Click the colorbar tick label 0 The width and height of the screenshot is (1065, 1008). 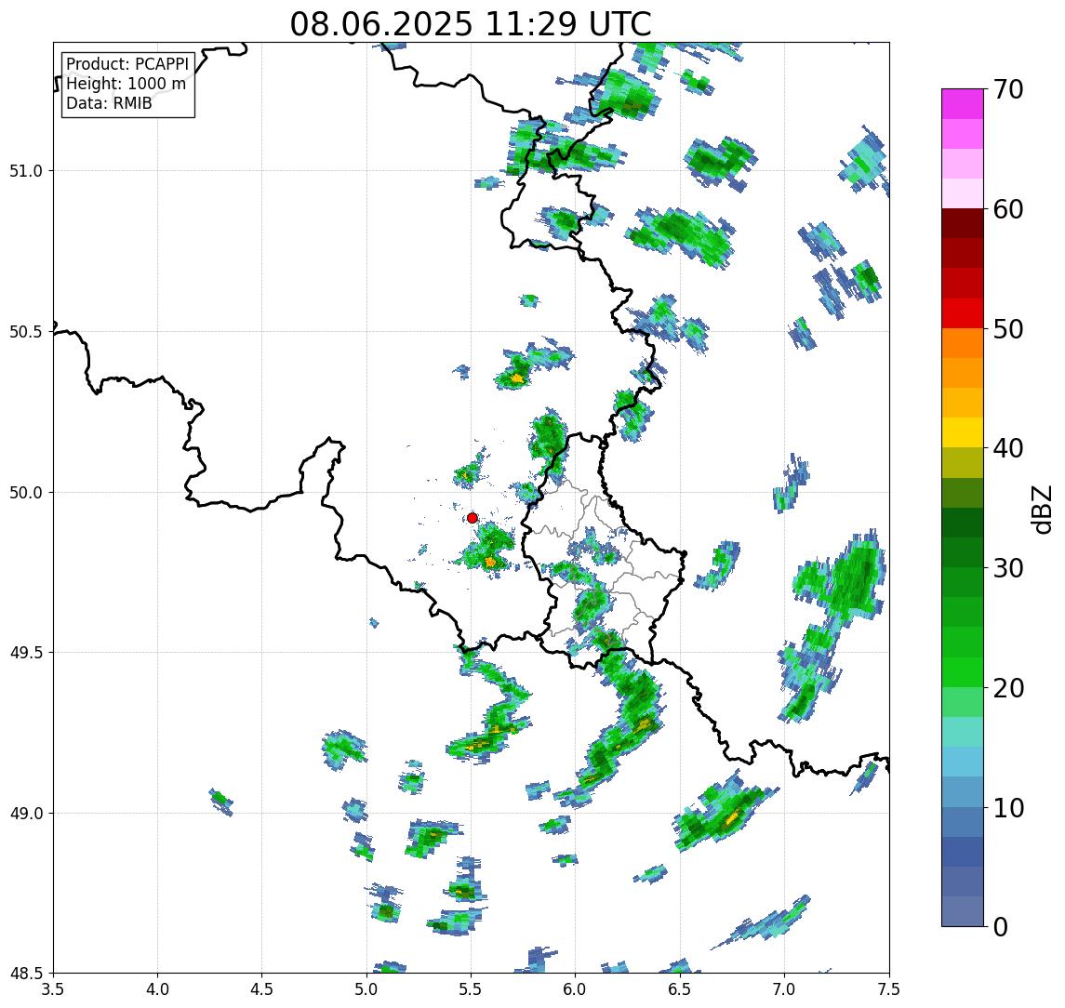tap(1001, 926)
